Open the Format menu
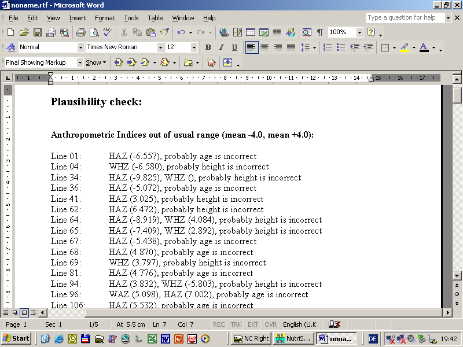The height and width of the screenshot is (347, 463). [x=105, y=18]
